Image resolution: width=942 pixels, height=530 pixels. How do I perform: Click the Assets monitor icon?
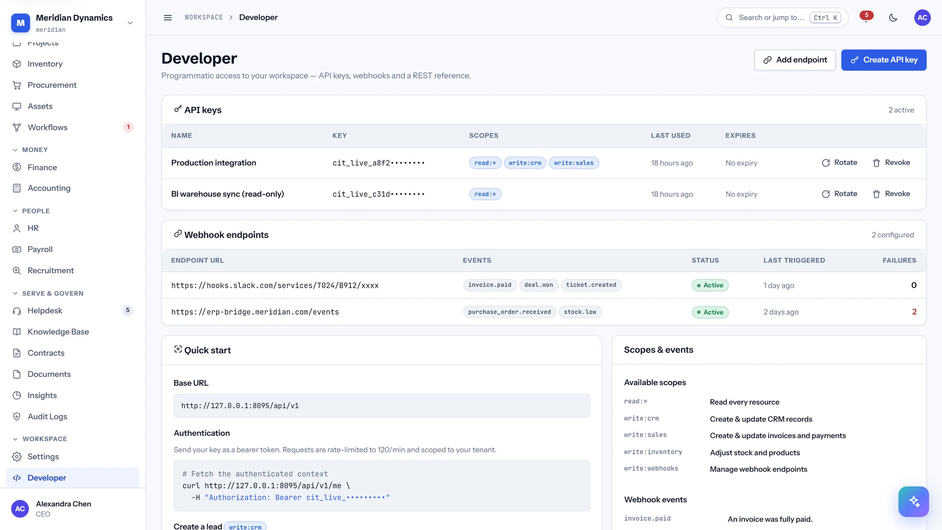click(16, 106)
